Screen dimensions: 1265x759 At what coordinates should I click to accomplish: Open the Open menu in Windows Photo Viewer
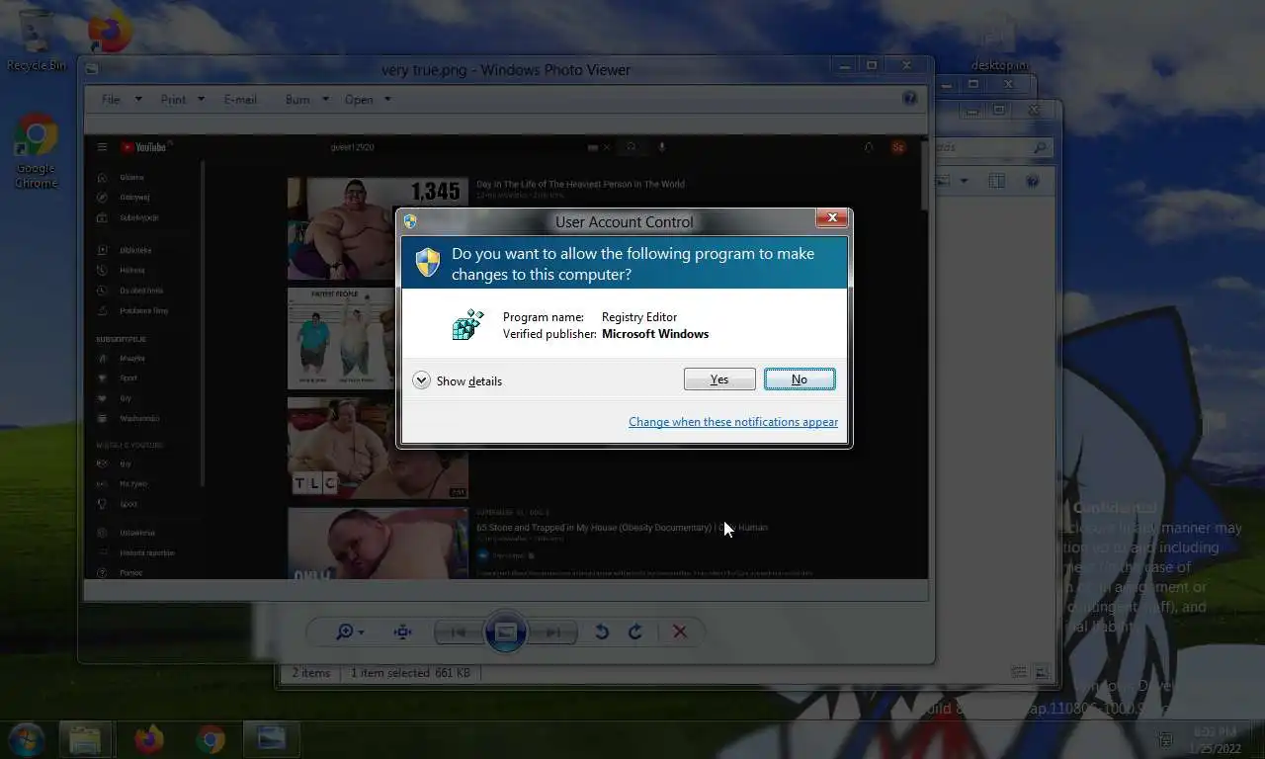click(359, 99)
